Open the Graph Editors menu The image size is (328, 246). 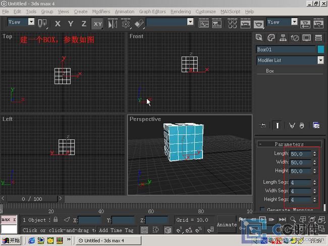coord(152,12)
